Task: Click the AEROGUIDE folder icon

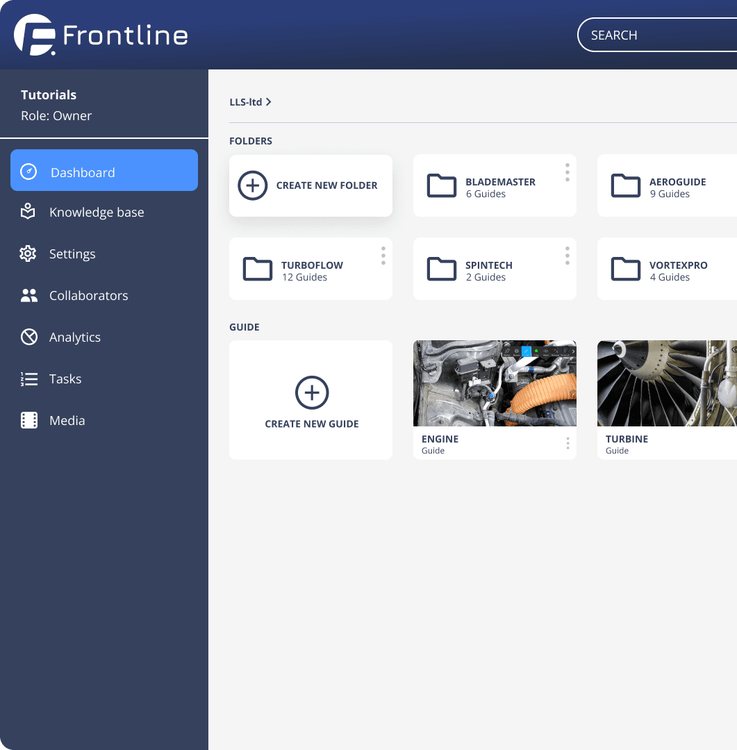Action: pos(625,185)
